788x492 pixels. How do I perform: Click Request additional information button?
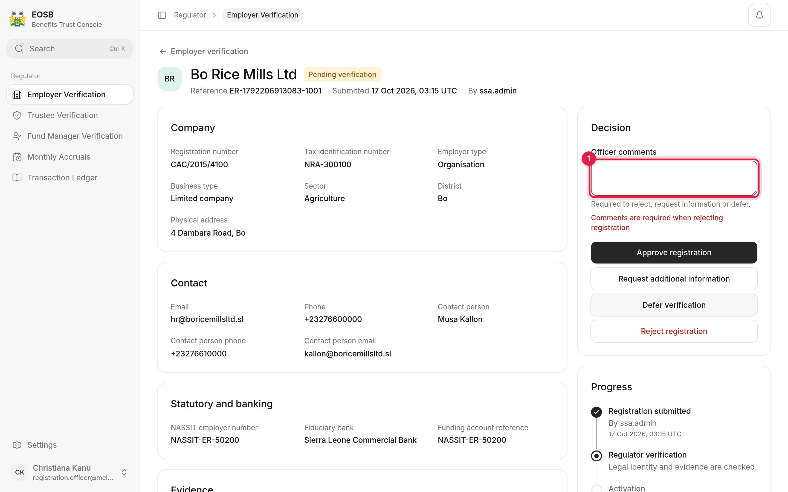pyautogui.click(x=674, y=279)
